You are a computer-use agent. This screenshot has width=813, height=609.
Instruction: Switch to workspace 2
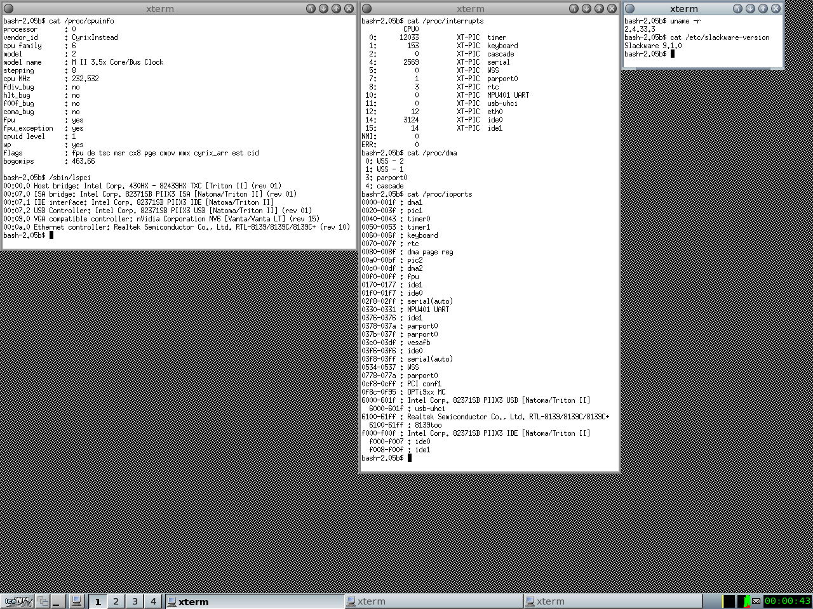(116, 601)
